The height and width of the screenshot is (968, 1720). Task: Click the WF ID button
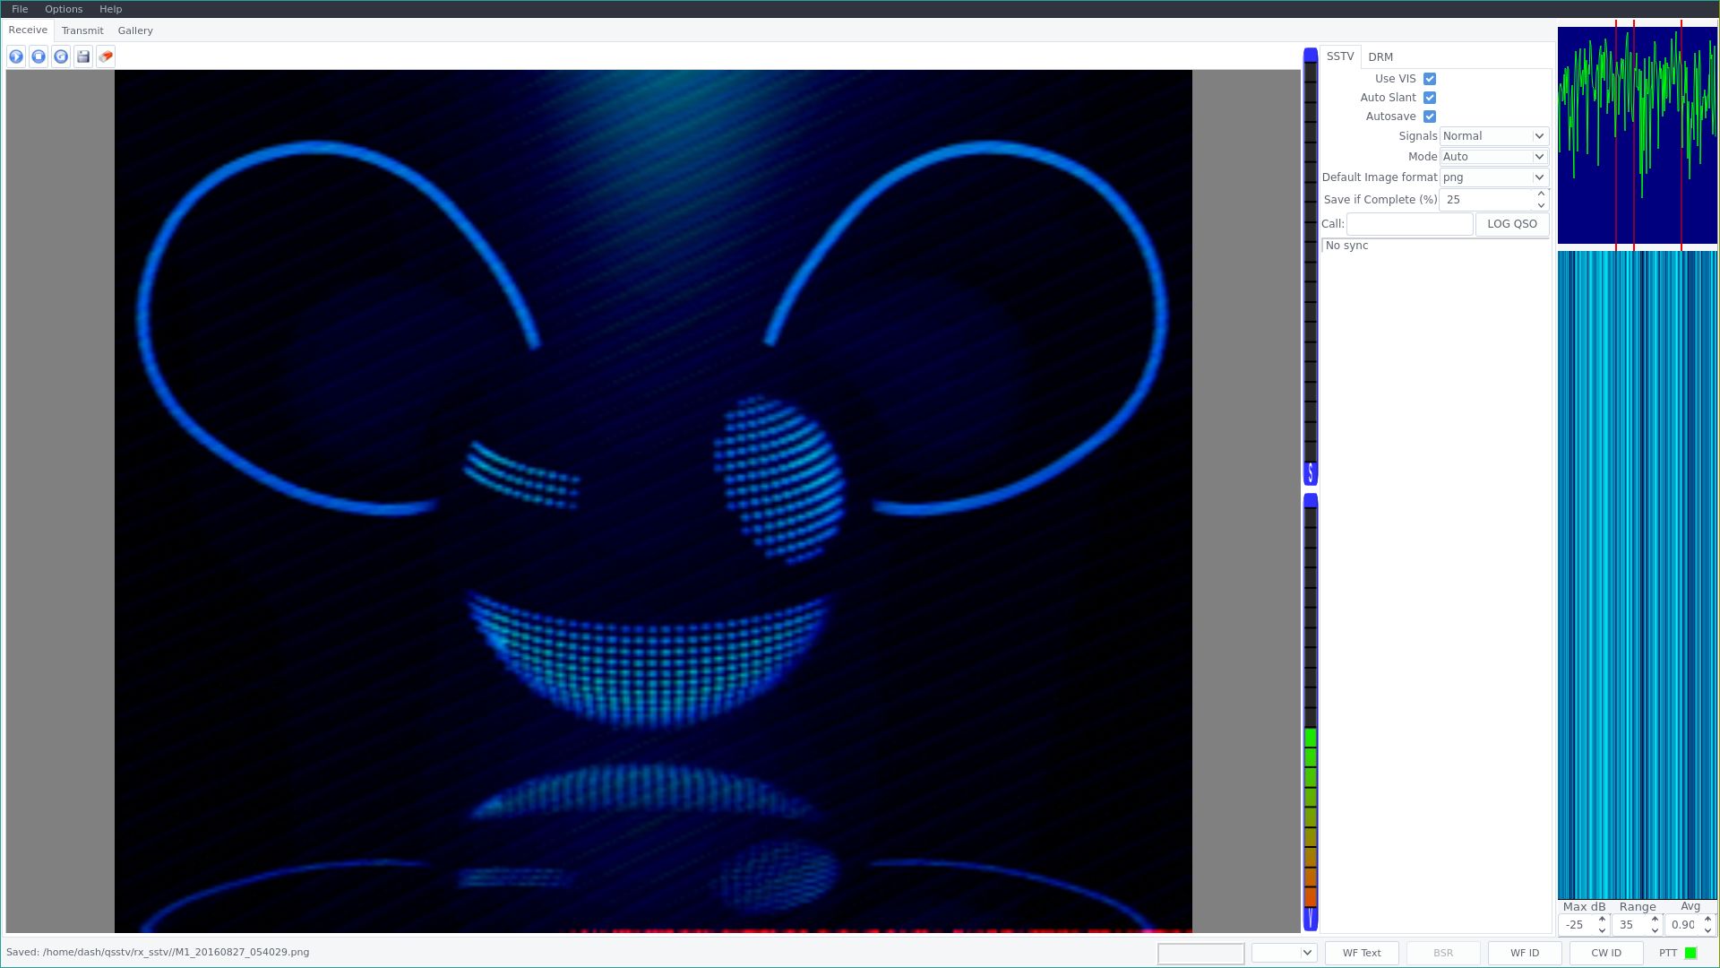click(x=1525, y=953)
